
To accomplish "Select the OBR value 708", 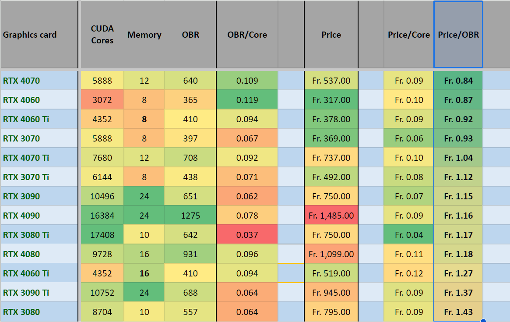I will (190, 158).
